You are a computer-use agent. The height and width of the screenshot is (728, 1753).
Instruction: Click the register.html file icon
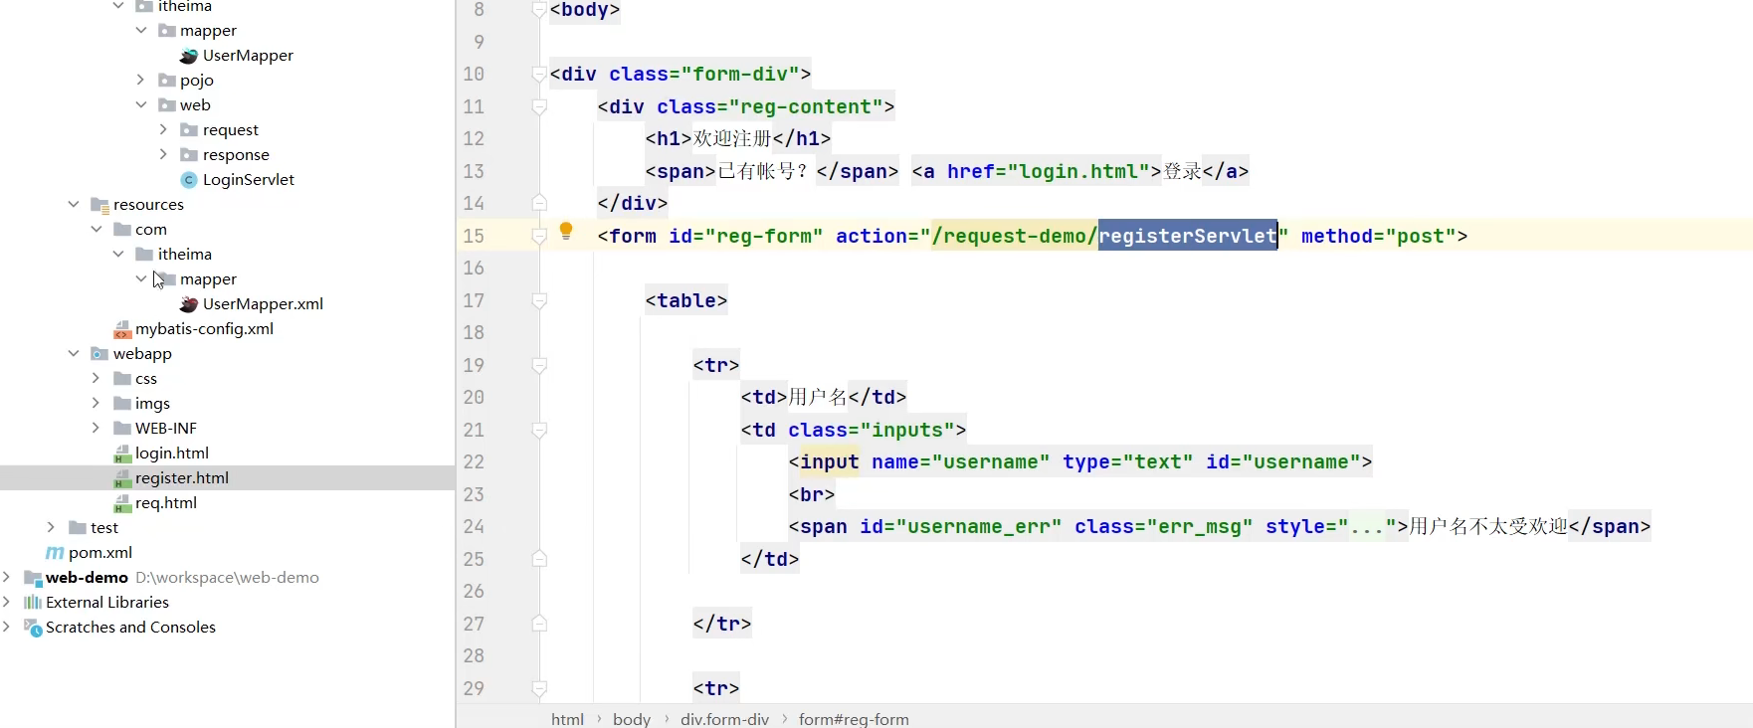(x=122, y=478)
